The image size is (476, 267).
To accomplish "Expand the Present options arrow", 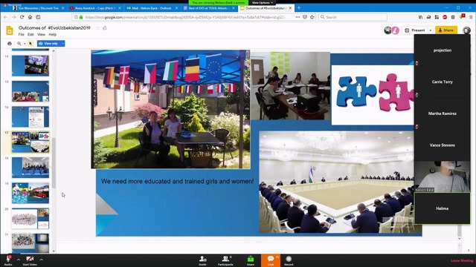I will [431, 30].
